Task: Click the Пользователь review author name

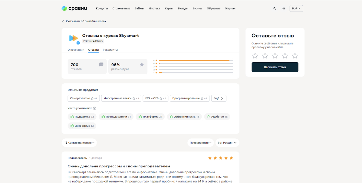Action: pos(77,158)
